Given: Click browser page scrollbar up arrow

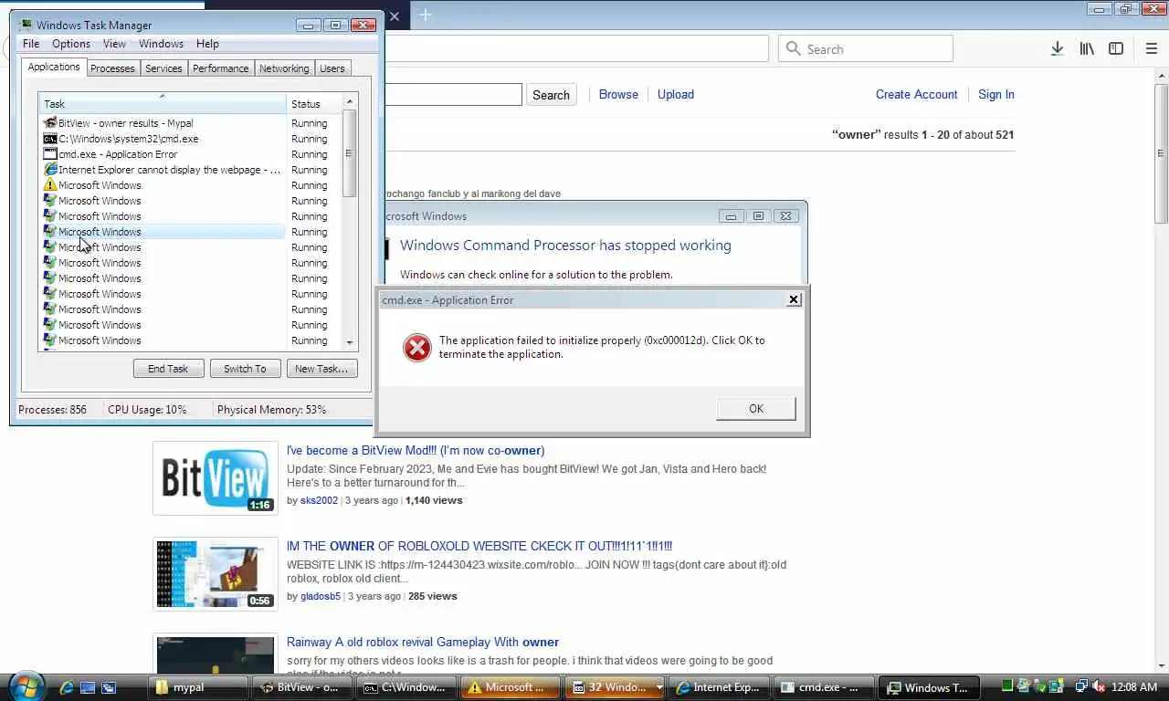Looking at the screenshot, I should tap(1162, 75).
